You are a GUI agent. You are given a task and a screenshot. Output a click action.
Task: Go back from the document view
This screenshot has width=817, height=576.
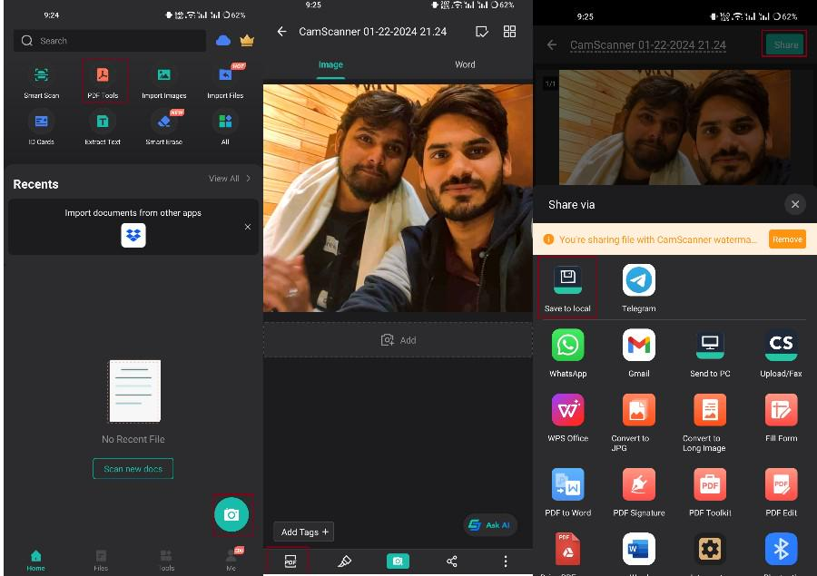282,32
